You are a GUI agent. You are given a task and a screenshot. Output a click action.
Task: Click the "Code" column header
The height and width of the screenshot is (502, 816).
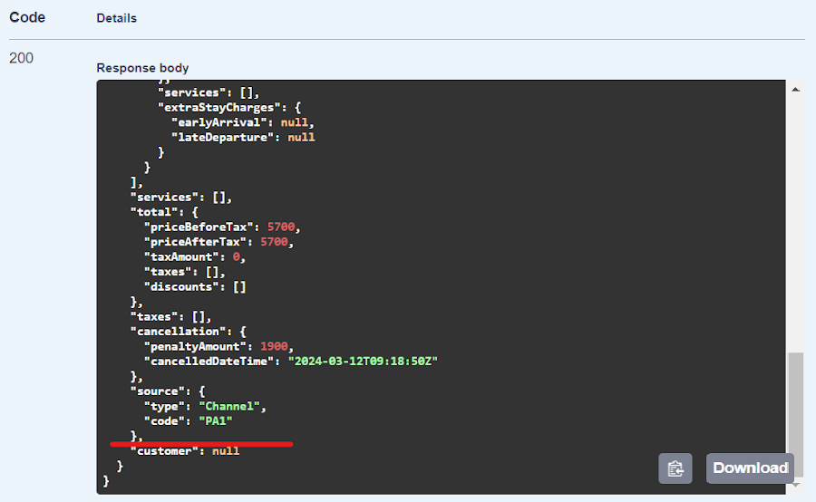tap(27, 17)
